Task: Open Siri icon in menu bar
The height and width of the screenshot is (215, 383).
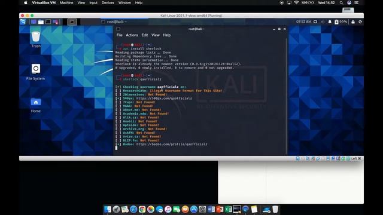Action: pos(349,2)
